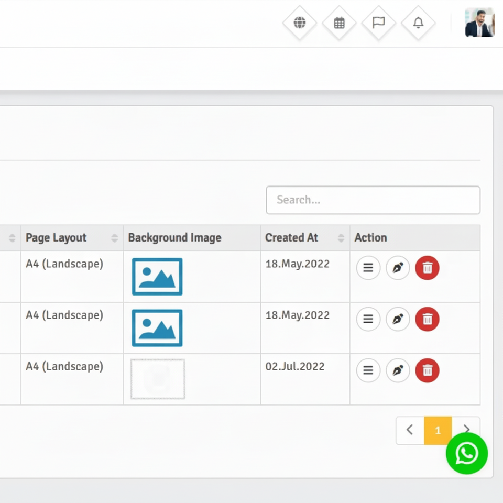
Task: Go to previous page arrow
Action: (x=410, y=430)
